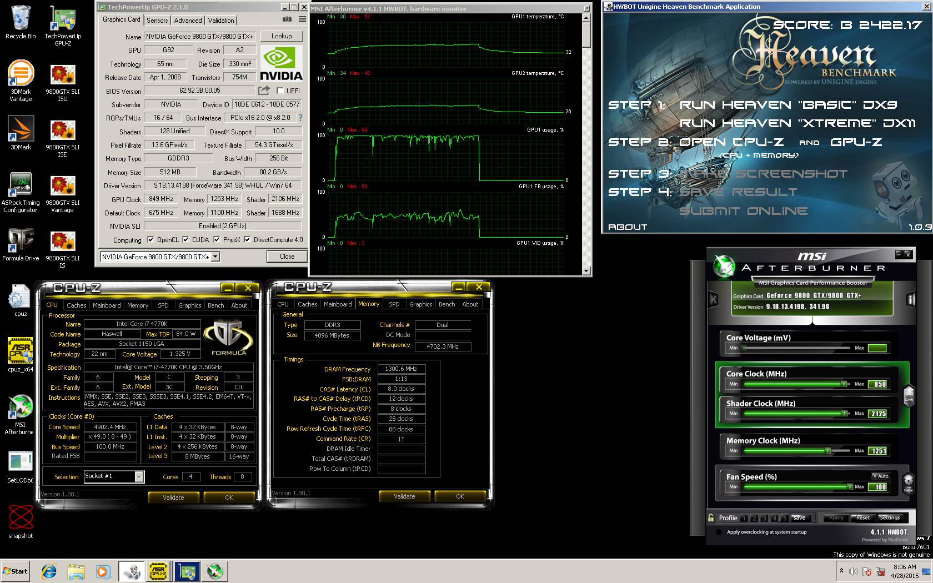Toggle Apply overclocking at system startup
933x583 pixels.
point(719,532)
